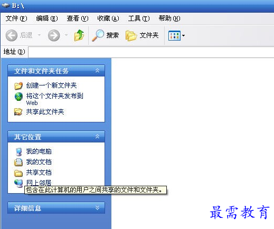The height and width of the screenshot is (229, 274).
Task: Open the 收藏(A) menu
Action: tap(108, 18)
